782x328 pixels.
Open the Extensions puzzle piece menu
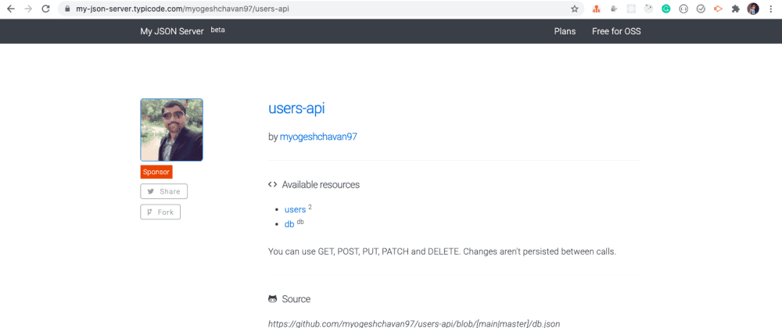coord(735,9)
